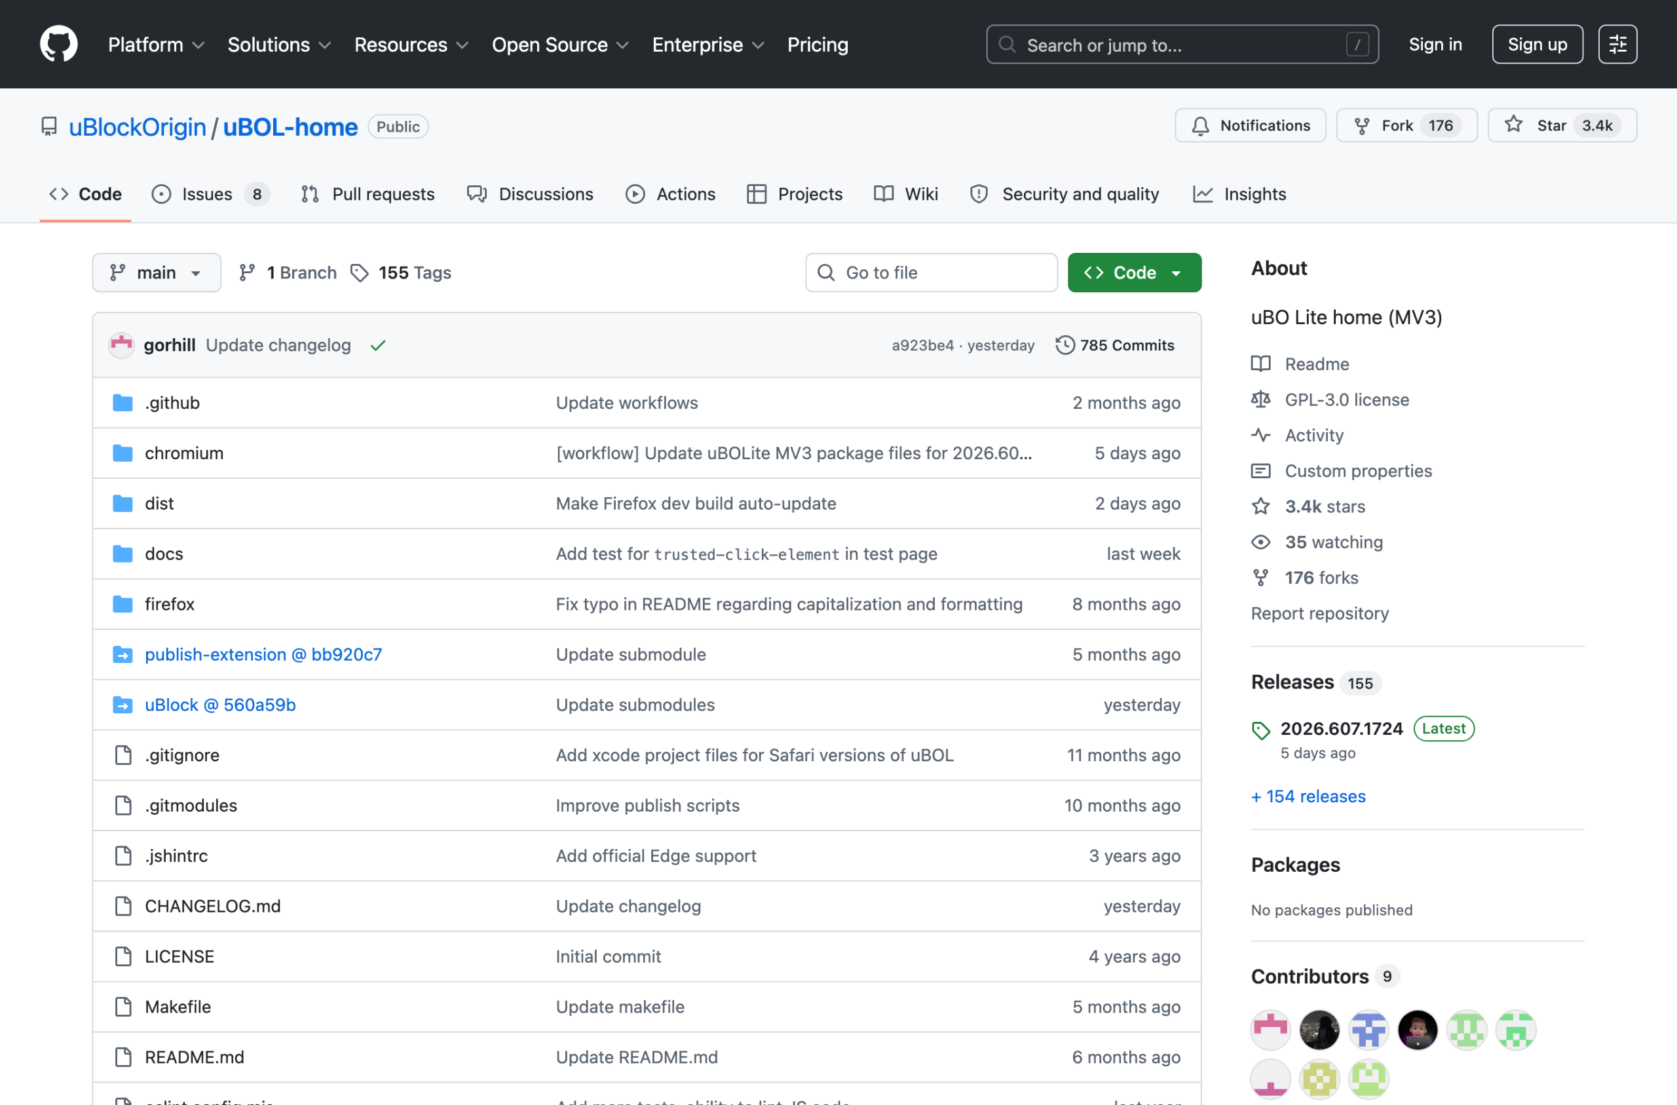Click the Star icon
This screenshot has height=1105, width=1677.
(1513, 124)
